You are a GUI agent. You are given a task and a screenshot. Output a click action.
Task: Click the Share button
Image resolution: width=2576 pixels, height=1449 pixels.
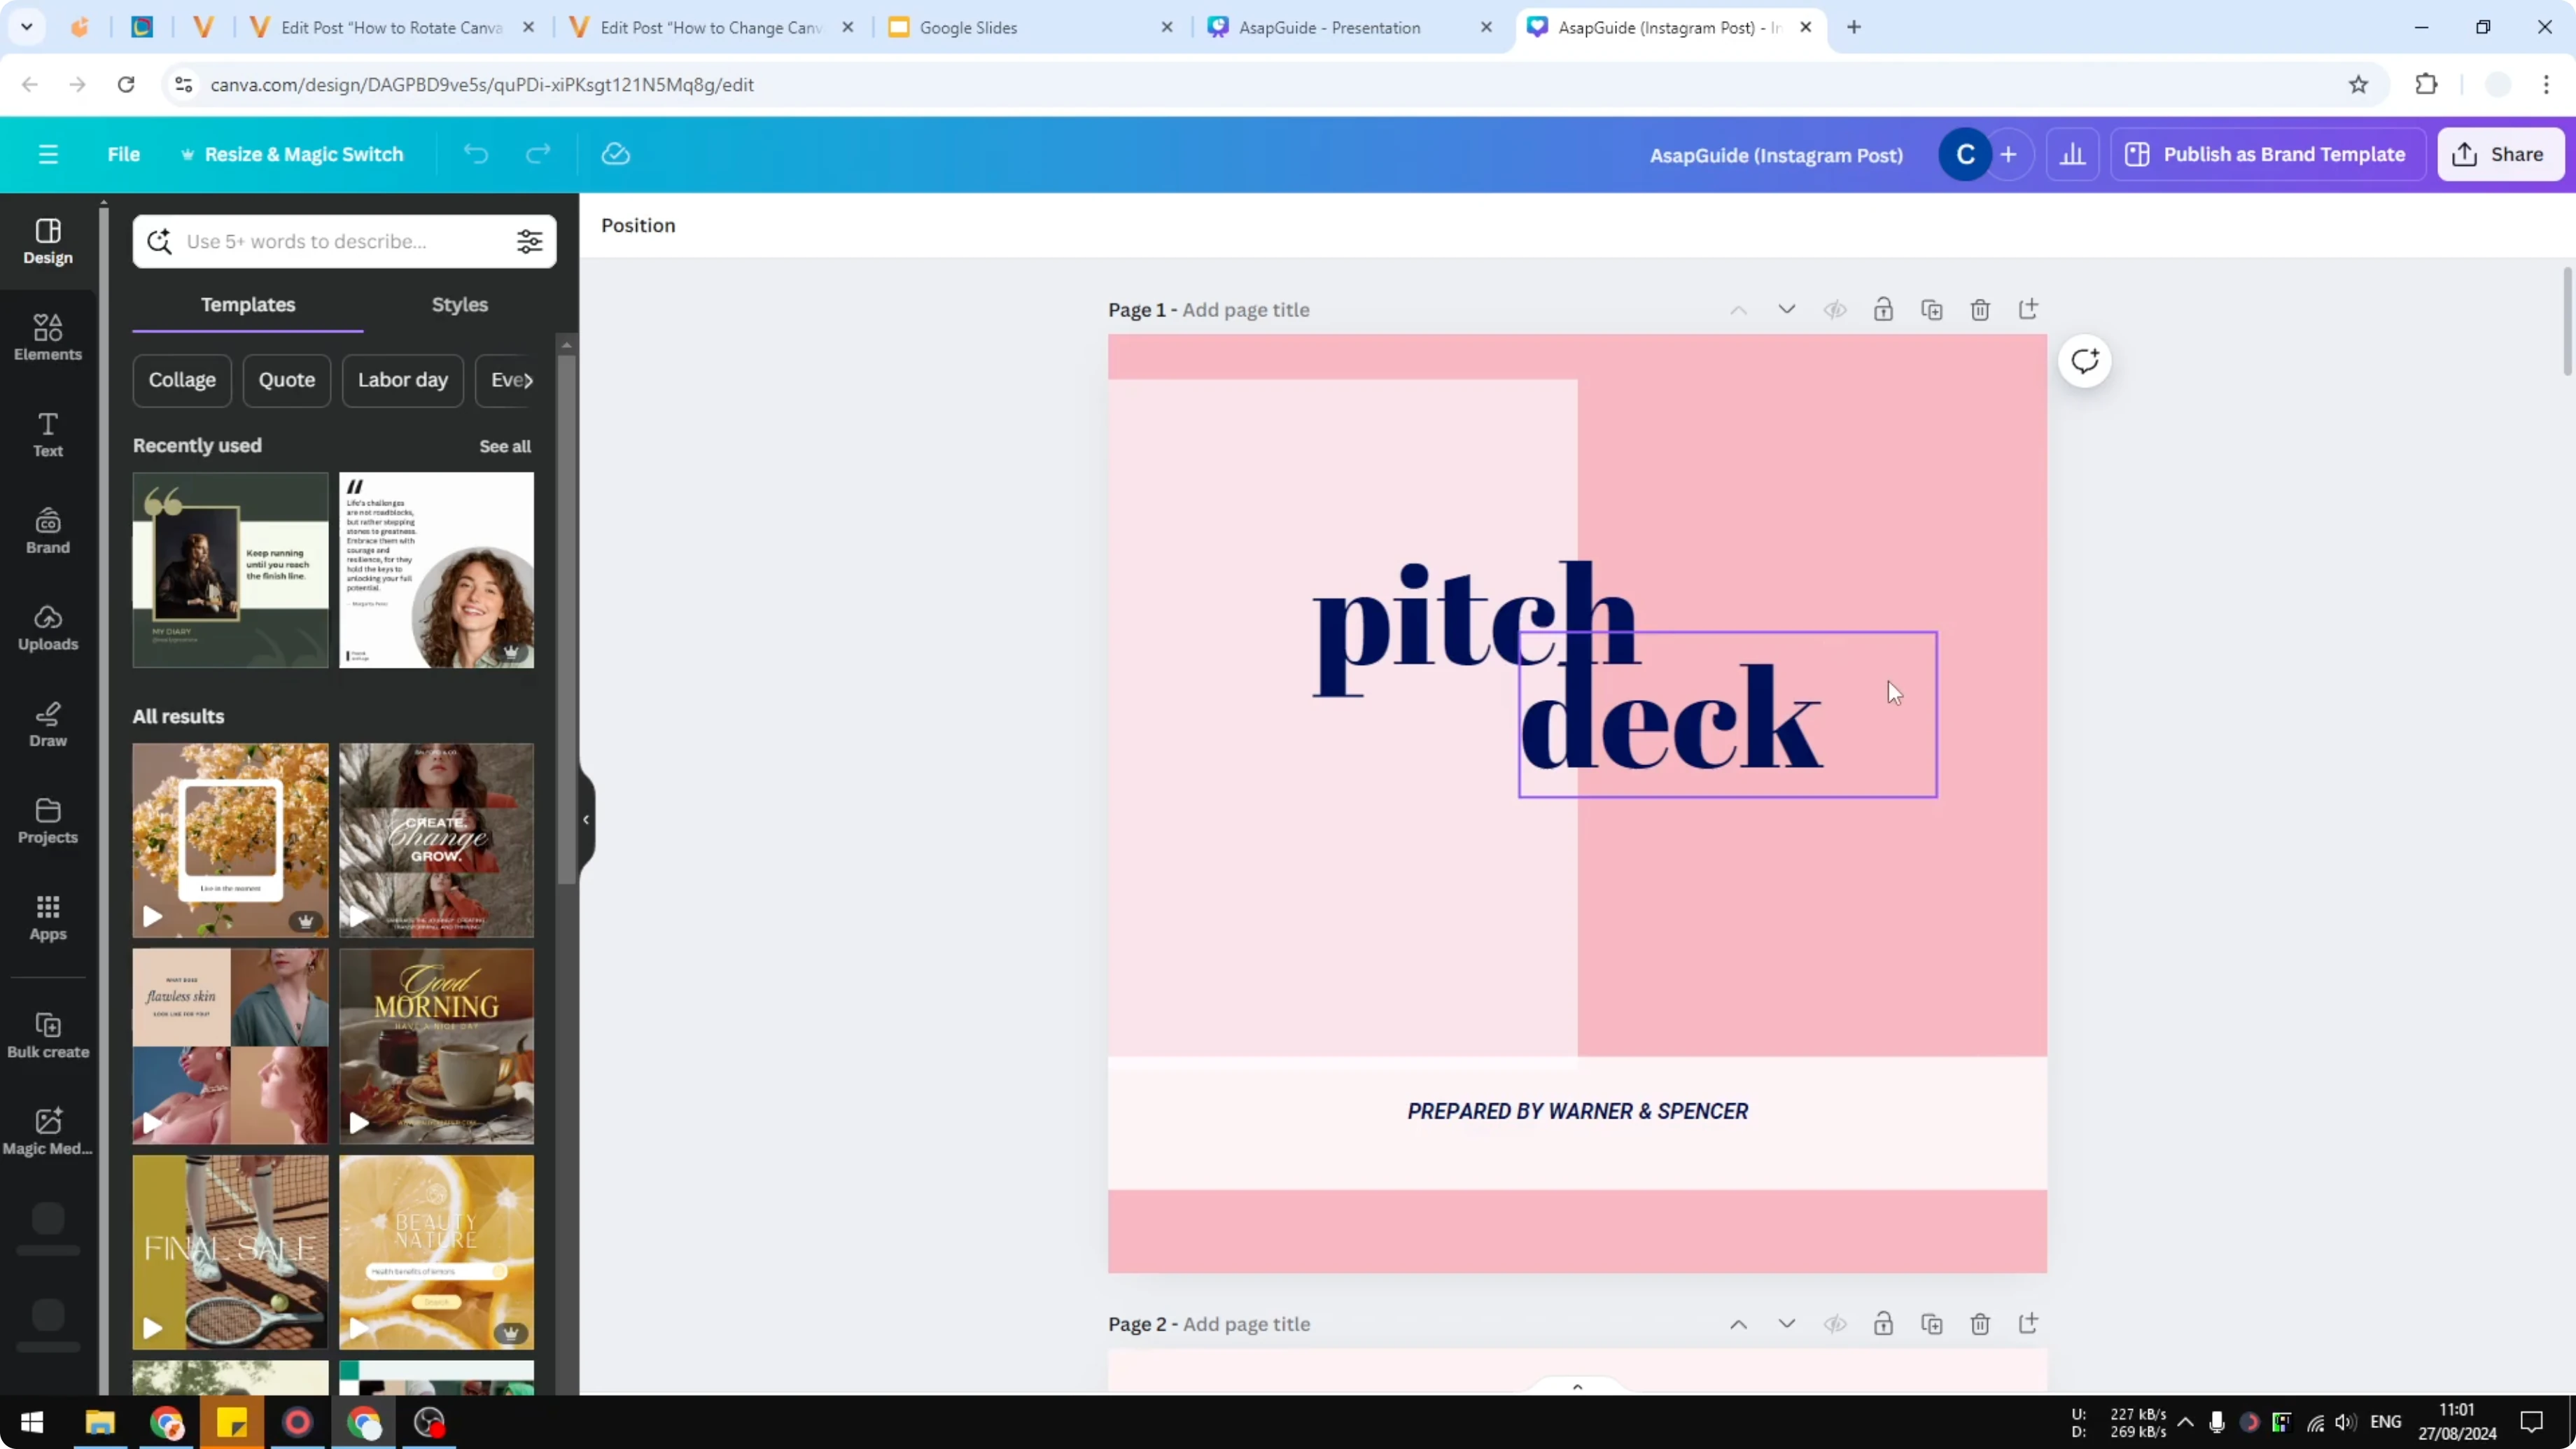(x=2500, y=154)
